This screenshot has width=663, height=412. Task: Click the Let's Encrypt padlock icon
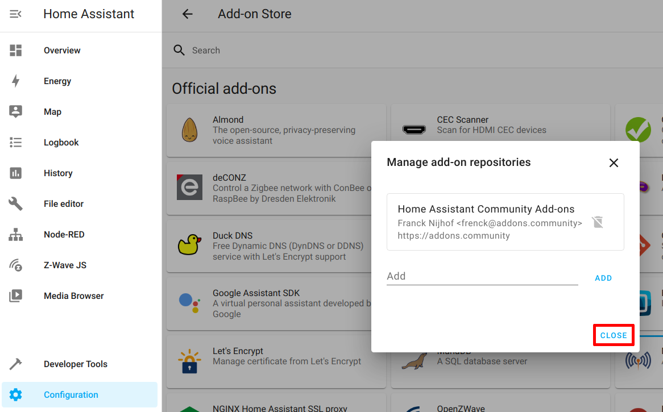(x=189, y=361)
